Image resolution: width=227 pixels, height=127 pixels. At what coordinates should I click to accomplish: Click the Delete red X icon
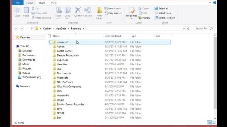tap(78, 10)
